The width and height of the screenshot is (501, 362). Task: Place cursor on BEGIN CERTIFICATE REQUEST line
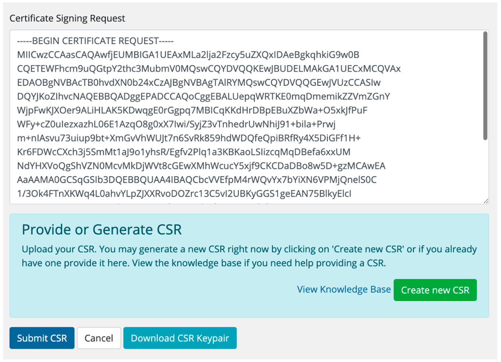click(x=95, y=41)
